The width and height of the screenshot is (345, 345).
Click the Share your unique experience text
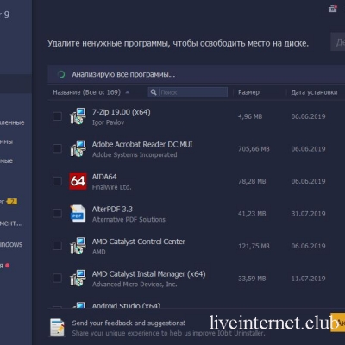[168, 333]
